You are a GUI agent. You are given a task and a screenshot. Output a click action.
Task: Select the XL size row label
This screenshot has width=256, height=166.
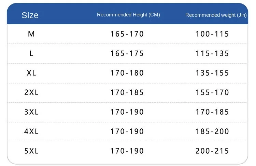coord(31,73)
